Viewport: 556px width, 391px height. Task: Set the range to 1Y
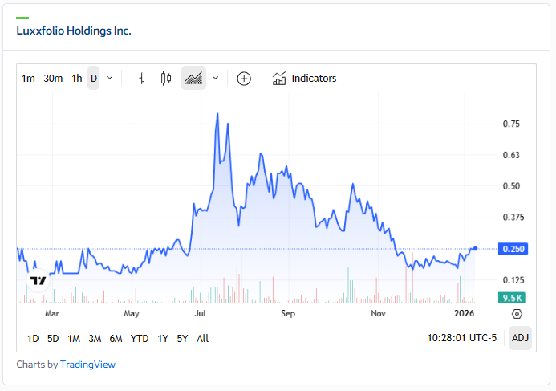163,339
